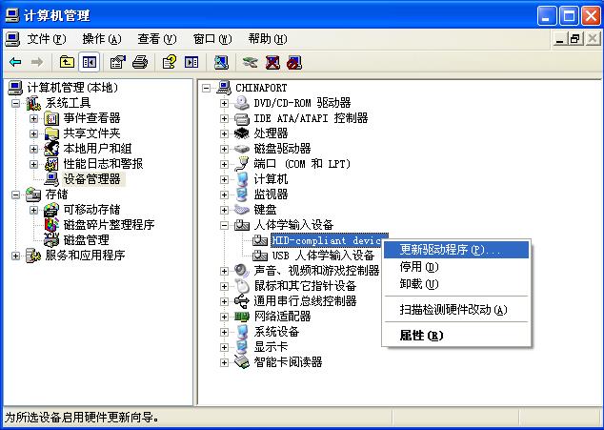This screenshot has width=604, height=430.
Task: Open the 操作(A) menu
Action: [102, 39]
